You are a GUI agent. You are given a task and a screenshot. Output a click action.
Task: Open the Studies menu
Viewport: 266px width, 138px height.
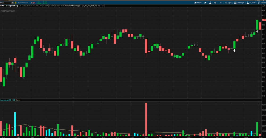(x=251, y=3)
